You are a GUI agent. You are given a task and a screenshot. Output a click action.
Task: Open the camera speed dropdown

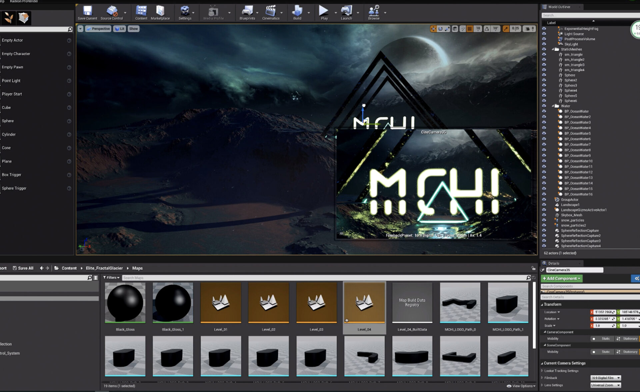[529, 29]
